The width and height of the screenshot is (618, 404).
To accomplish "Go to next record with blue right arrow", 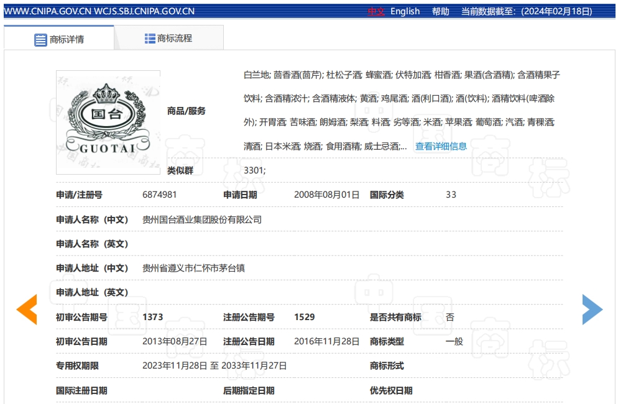I will (x=592, y=309).
